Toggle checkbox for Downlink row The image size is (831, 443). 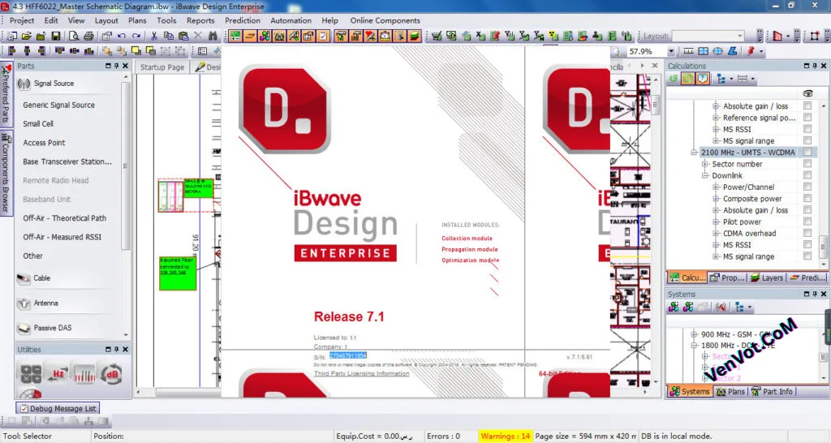[807, 175]
